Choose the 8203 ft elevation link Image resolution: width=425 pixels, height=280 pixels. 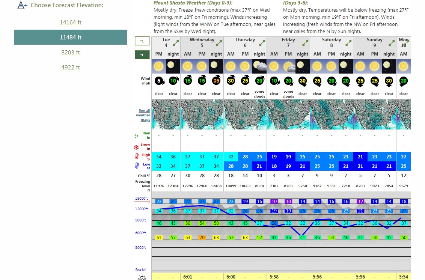71,52
